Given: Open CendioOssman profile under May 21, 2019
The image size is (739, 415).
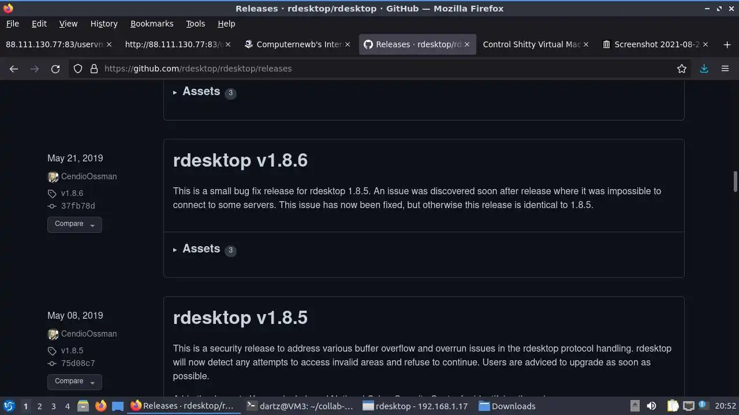Looking at the screenshot, I should coord(89,176).
